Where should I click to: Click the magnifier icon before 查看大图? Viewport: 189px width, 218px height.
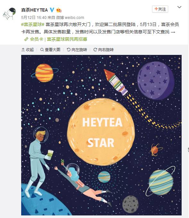click(42, 50)
